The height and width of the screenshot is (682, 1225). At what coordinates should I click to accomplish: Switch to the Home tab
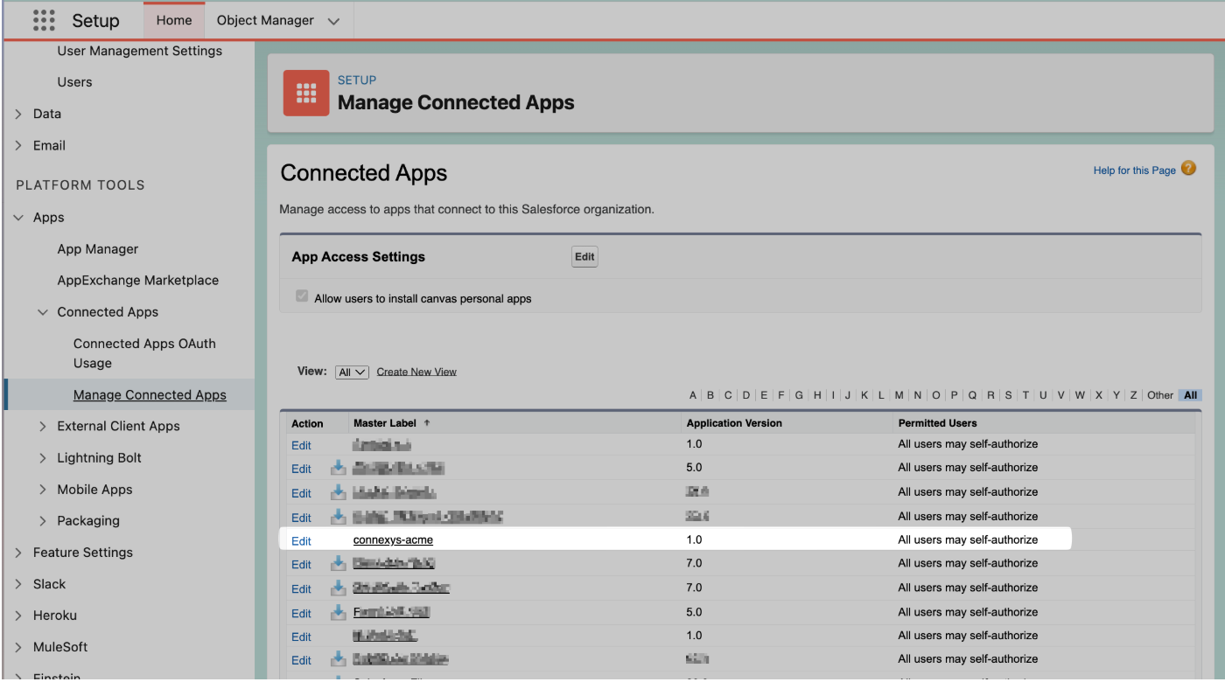[x=174, y=20]
